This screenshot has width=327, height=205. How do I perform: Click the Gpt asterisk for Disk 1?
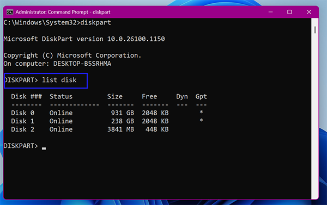click(x=201, y=120)
